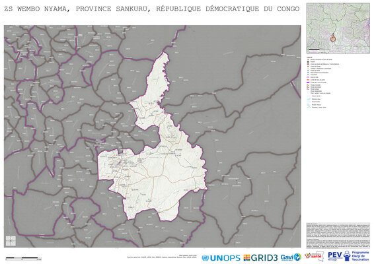This screenshot has width=374, height=264.
Task: Click the Légende heading
Action: 309,57
